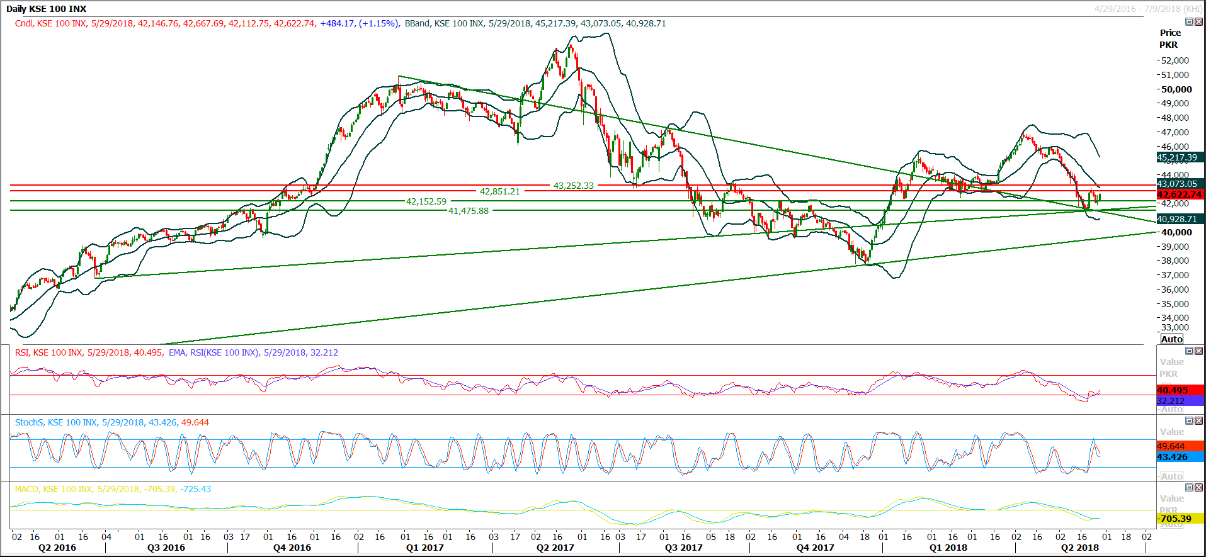Click the 'Price PKR' axis title
The width and height of the screenshot is (1206, 557).
(1169, 38)
